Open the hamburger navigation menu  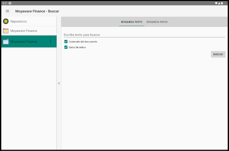(x=7, y=11)
